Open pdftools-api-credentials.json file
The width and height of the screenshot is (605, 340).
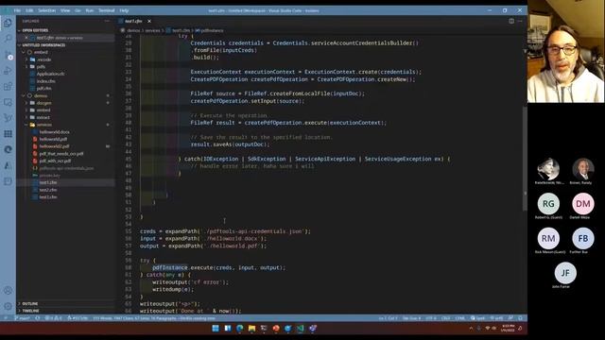coord(66,168)
